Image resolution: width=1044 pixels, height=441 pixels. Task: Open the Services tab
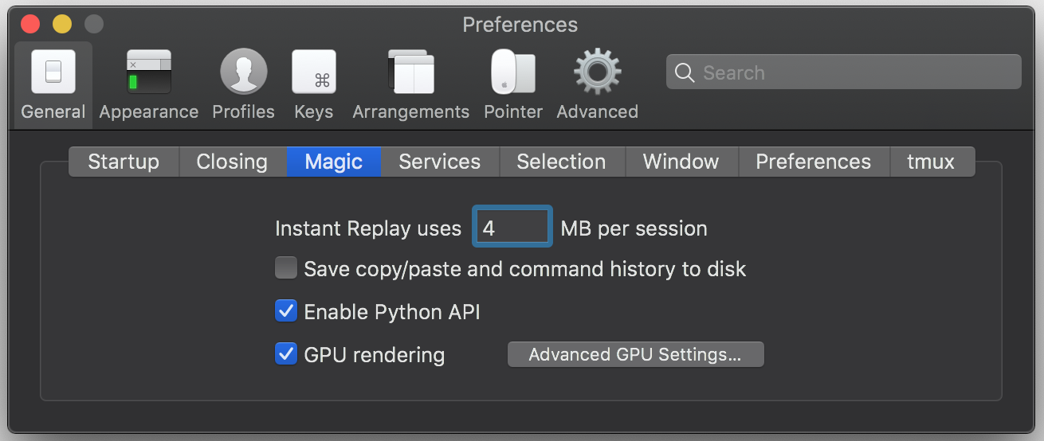(439, 162)
